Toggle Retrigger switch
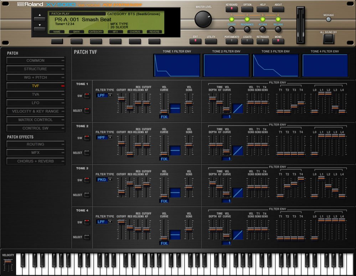This screenshot has width=356, height=276. pos(263,41)
